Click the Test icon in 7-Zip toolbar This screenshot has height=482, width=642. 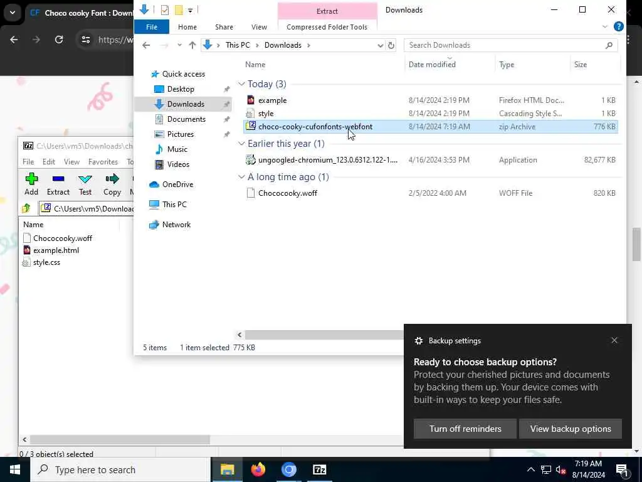85,179
